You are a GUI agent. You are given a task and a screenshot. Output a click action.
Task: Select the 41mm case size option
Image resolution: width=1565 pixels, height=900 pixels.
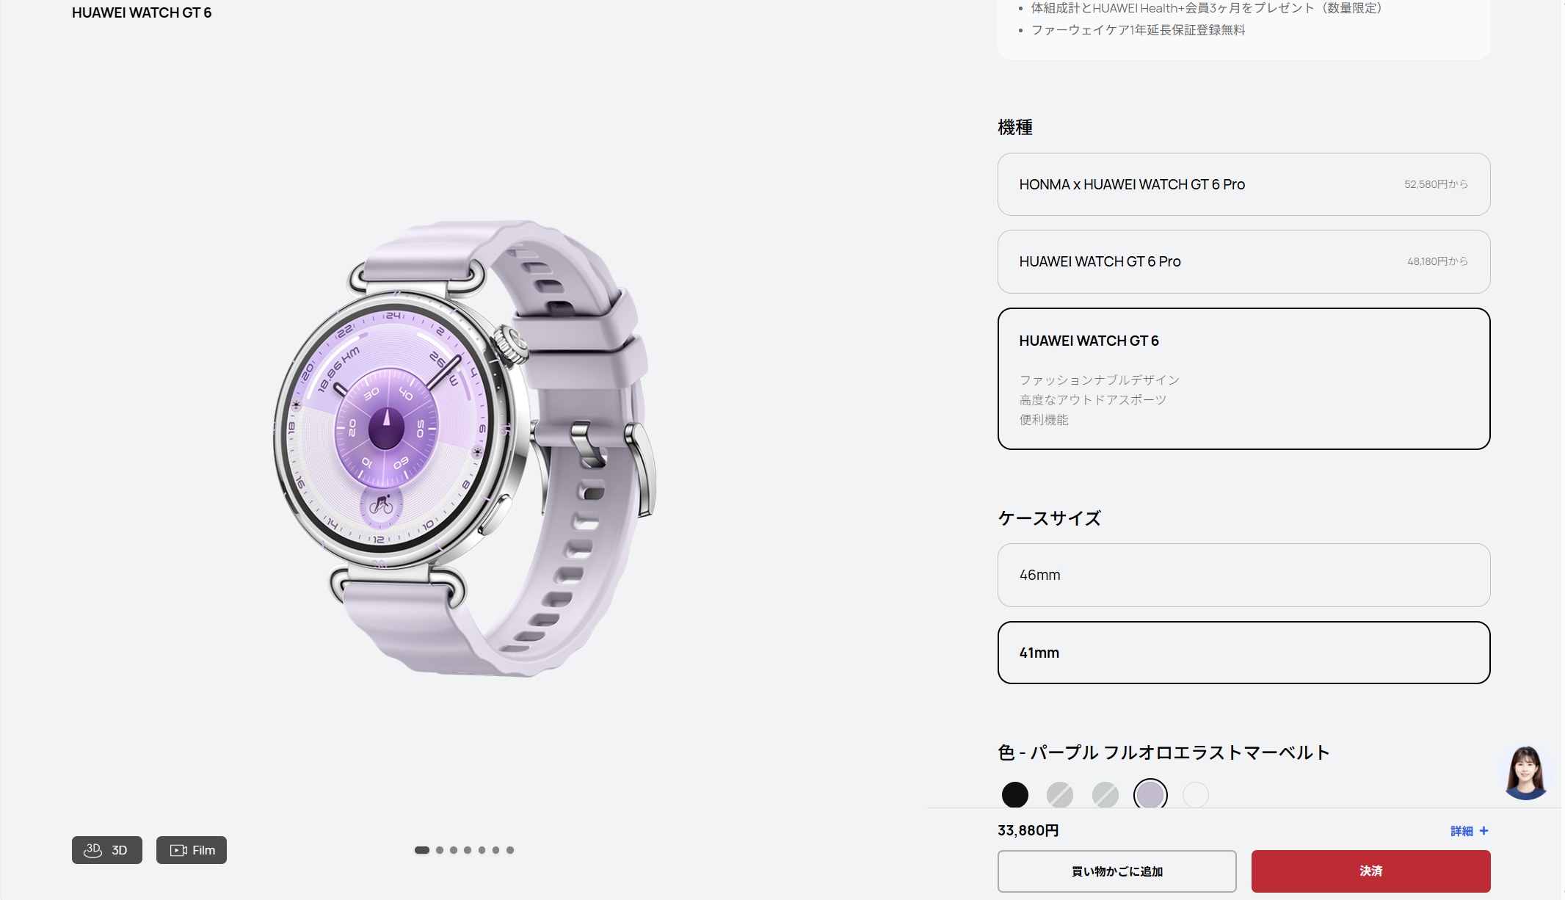point(1243,653)
